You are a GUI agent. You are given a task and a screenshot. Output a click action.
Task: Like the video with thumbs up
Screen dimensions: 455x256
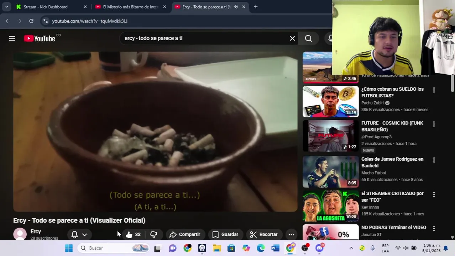[x=133, y=234]
